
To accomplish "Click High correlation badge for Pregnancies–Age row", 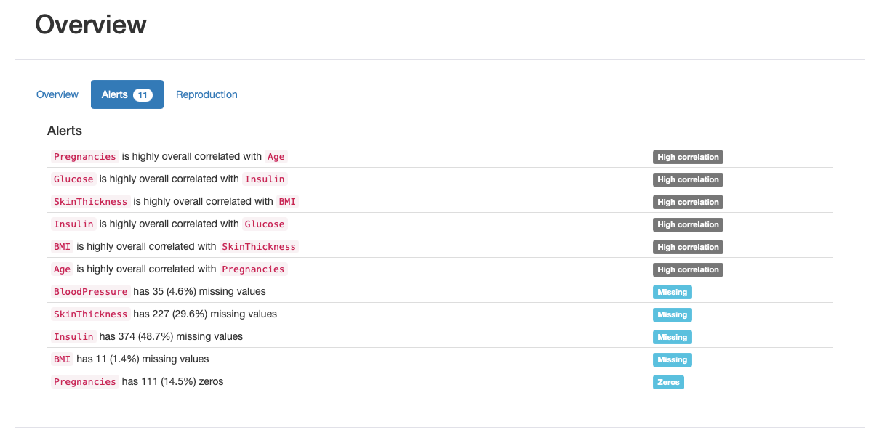I will [x=688, y=157].
